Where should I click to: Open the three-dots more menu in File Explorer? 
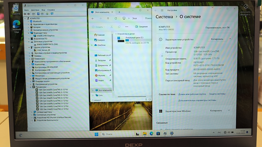[x=127, y=27]
